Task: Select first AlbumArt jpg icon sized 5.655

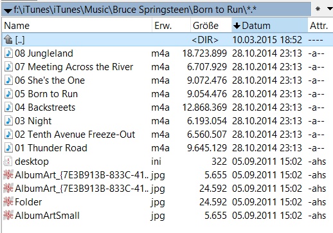Action: (8, 175)
